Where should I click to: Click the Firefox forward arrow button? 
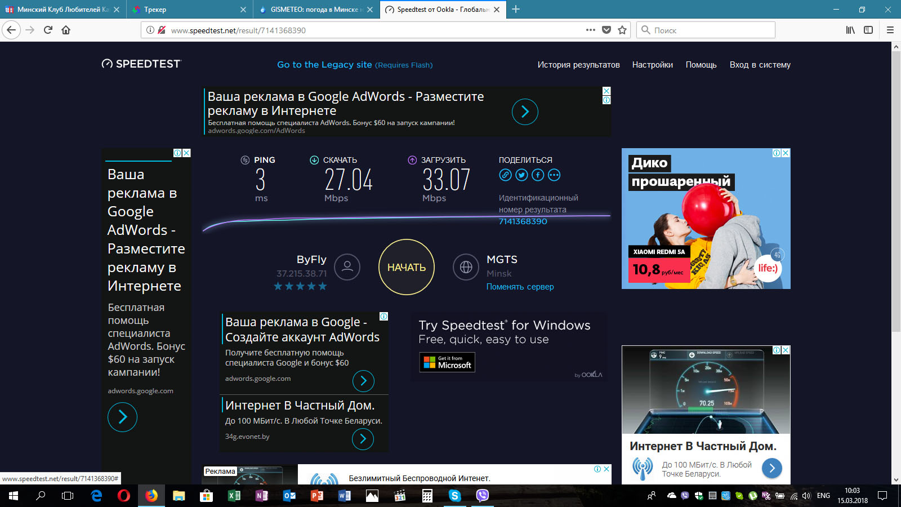(30, 30)
